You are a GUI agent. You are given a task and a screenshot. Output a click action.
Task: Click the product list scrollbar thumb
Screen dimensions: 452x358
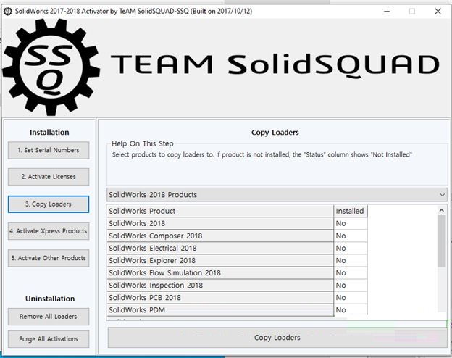(441, 241)
